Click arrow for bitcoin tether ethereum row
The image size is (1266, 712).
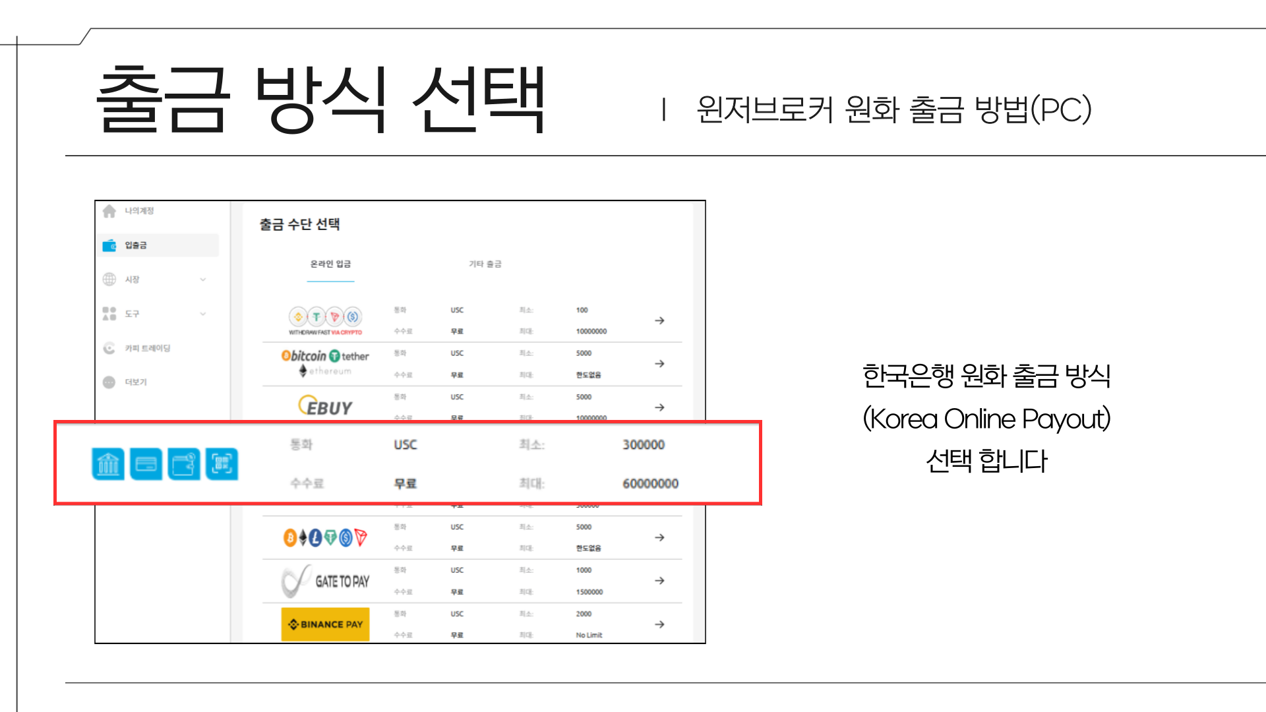[x=659, y=364]
